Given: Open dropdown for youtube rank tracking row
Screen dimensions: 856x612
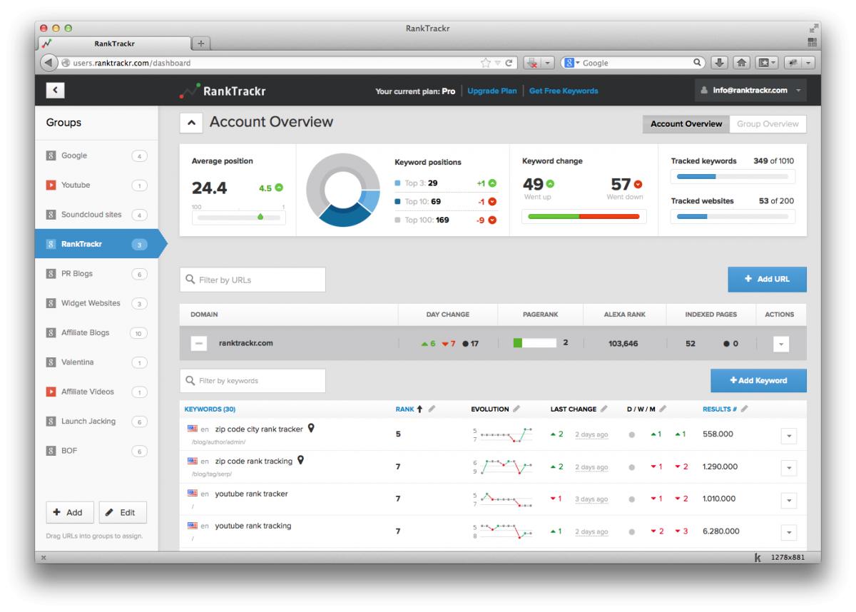Looking at the screenshot, I should tap(789, 532).
